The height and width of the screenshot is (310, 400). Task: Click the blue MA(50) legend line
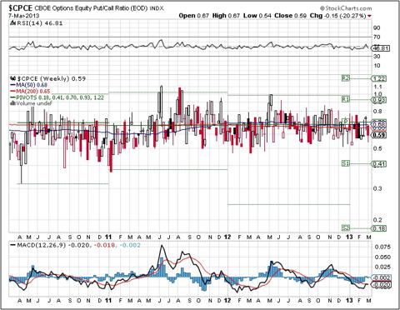[x=13, y=85]
